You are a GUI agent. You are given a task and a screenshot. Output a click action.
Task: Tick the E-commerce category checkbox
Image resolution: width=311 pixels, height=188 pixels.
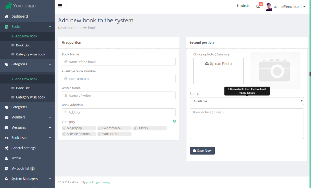tap(99, 128)
